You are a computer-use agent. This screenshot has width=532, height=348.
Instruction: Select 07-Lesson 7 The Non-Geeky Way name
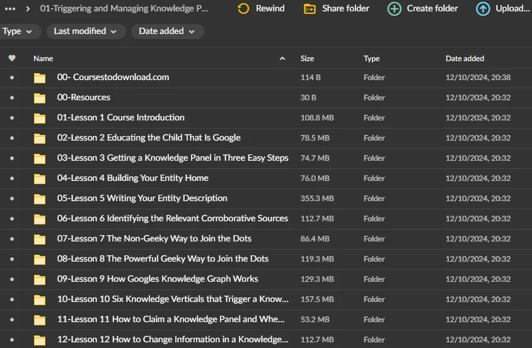coord(154,238)
